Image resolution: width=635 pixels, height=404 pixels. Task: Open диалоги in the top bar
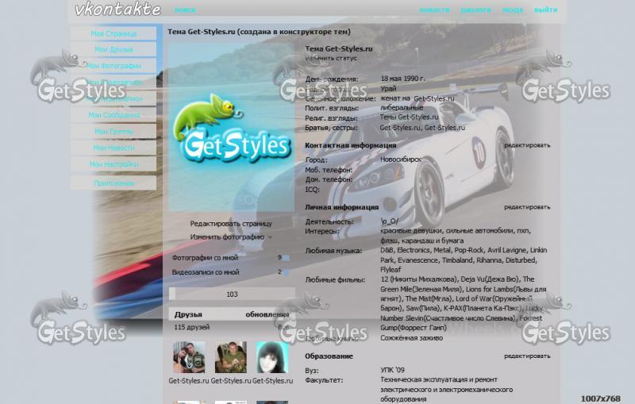(475, 10)
